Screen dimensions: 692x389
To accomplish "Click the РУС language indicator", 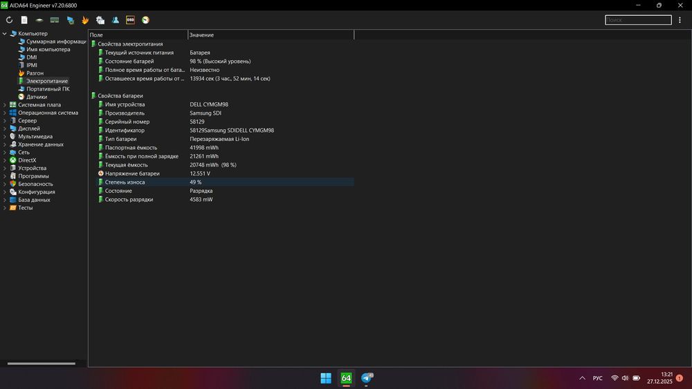I will coord(598,378).
